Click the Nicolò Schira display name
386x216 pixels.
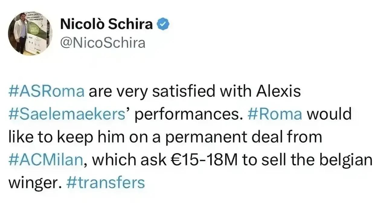pos(107,24)
